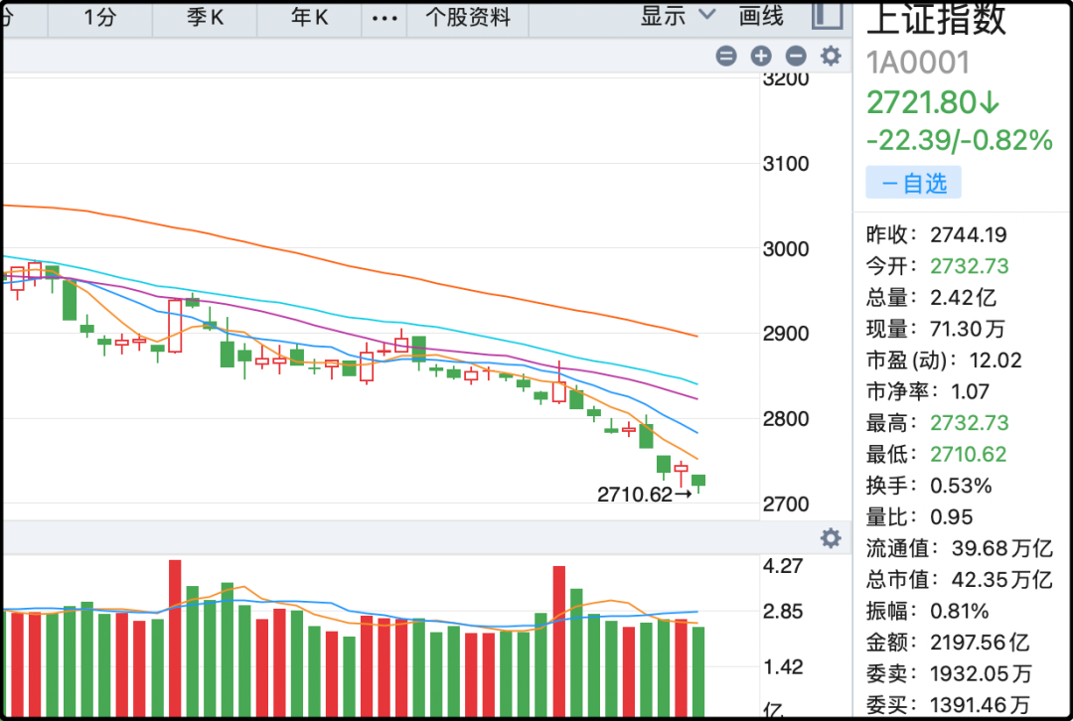Image resolution: width=1073 pixels, height=721 pixels.
Task: Click the 画线 drawing tool button
Action: click(761, 16)
